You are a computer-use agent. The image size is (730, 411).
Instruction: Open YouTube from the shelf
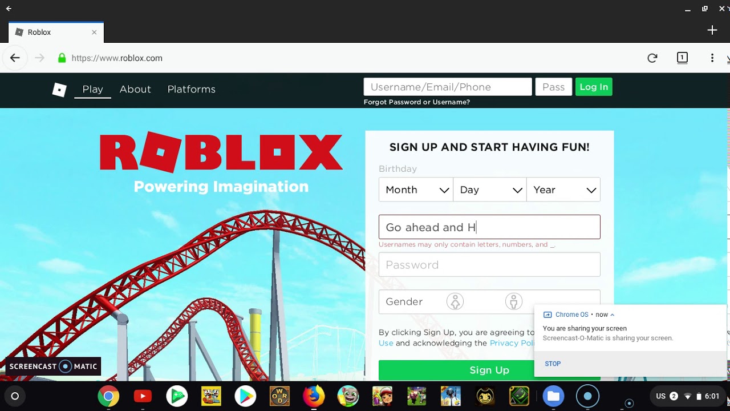pos(143,396)
